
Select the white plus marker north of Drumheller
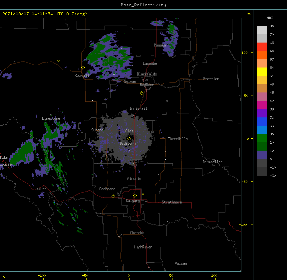pos(204,125)
